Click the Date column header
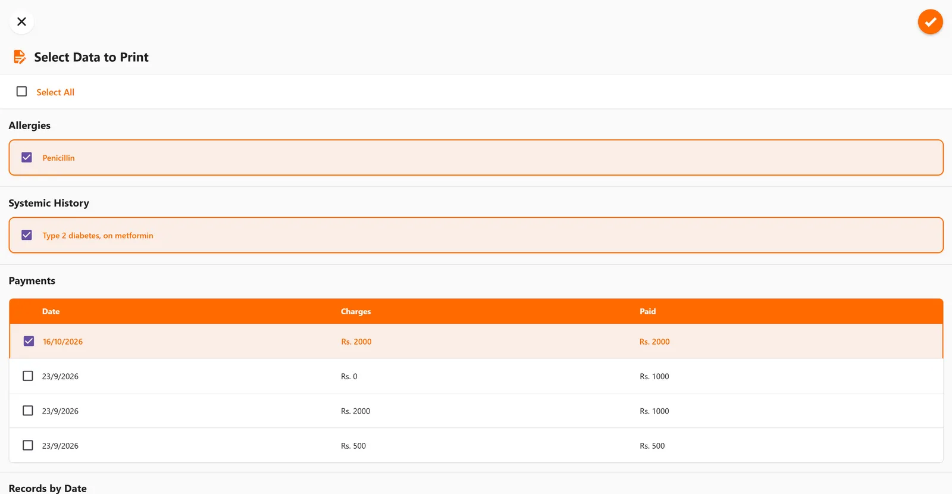Image resolution: width=952 pixels, height=494 pixels. click(51, 311)
